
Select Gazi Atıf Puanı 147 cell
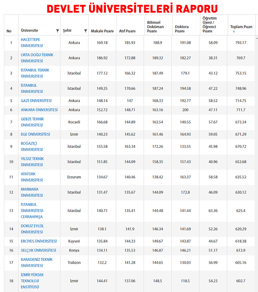(130, 101)
